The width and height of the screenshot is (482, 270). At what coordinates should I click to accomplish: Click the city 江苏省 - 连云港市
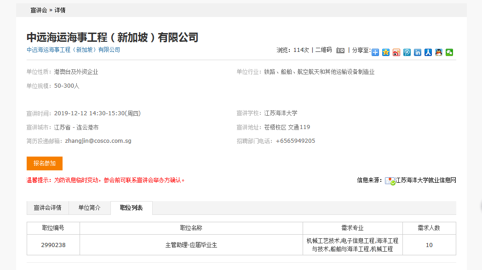click(76, 127)
